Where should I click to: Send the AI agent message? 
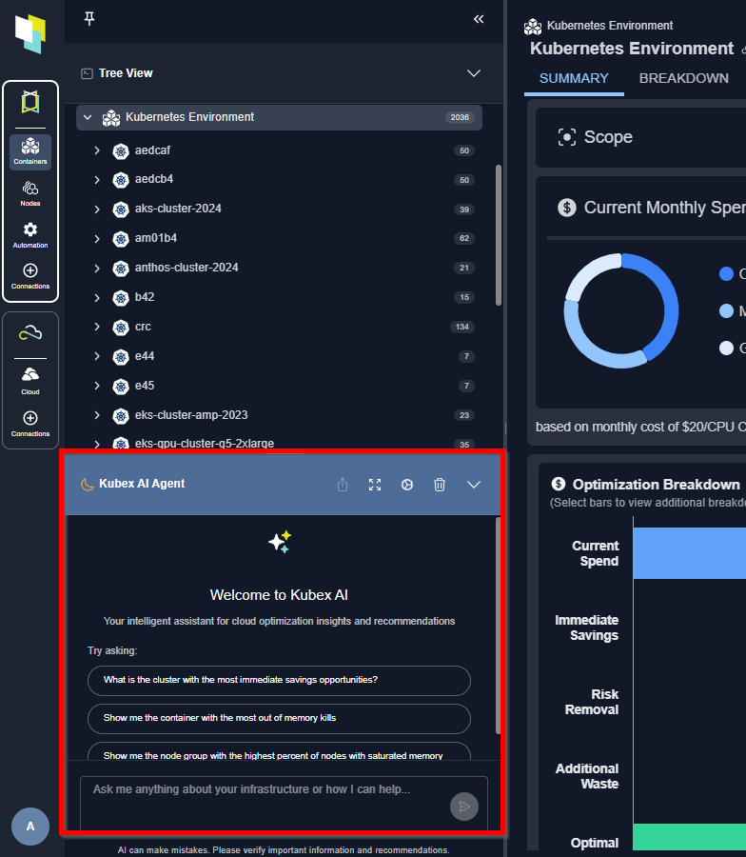tap(464, 807)
